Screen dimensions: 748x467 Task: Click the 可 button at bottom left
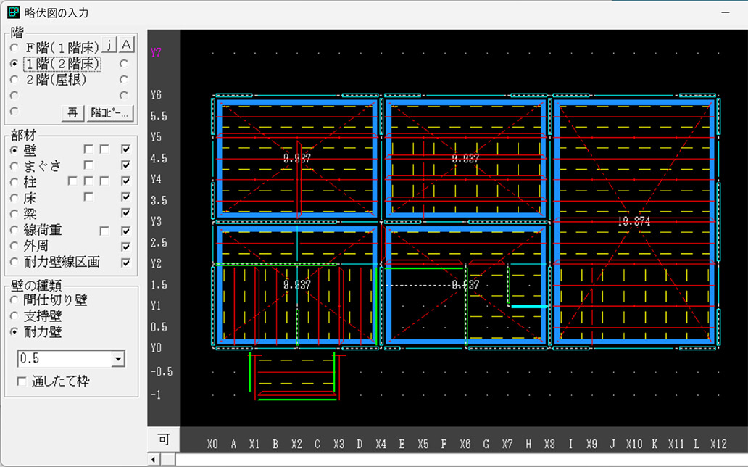click(x=164, y=439)
